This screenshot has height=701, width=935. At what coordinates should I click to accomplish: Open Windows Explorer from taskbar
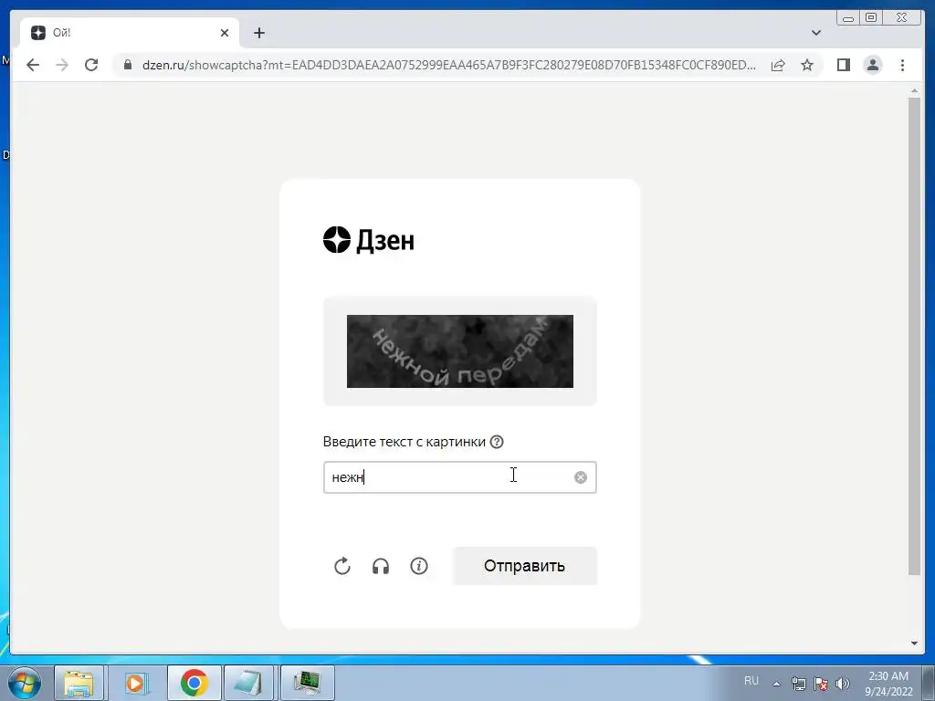(79, 683)
